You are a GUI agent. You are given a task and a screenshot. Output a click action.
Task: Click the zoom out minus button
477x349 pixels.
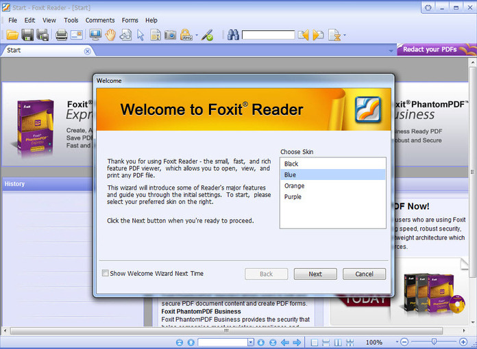click(404, 342)
